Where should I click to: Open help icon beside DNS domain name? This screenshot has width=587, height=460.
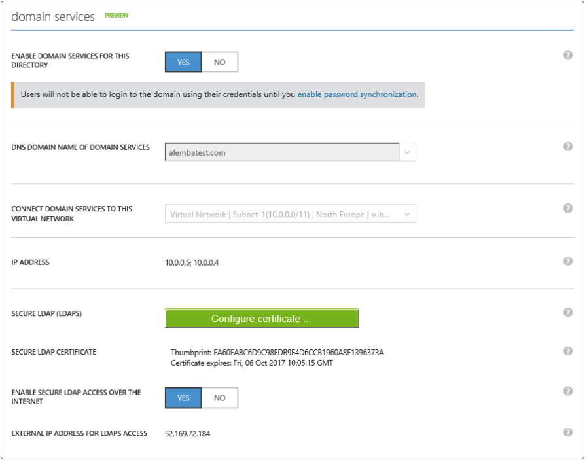(x=568, y=147)
